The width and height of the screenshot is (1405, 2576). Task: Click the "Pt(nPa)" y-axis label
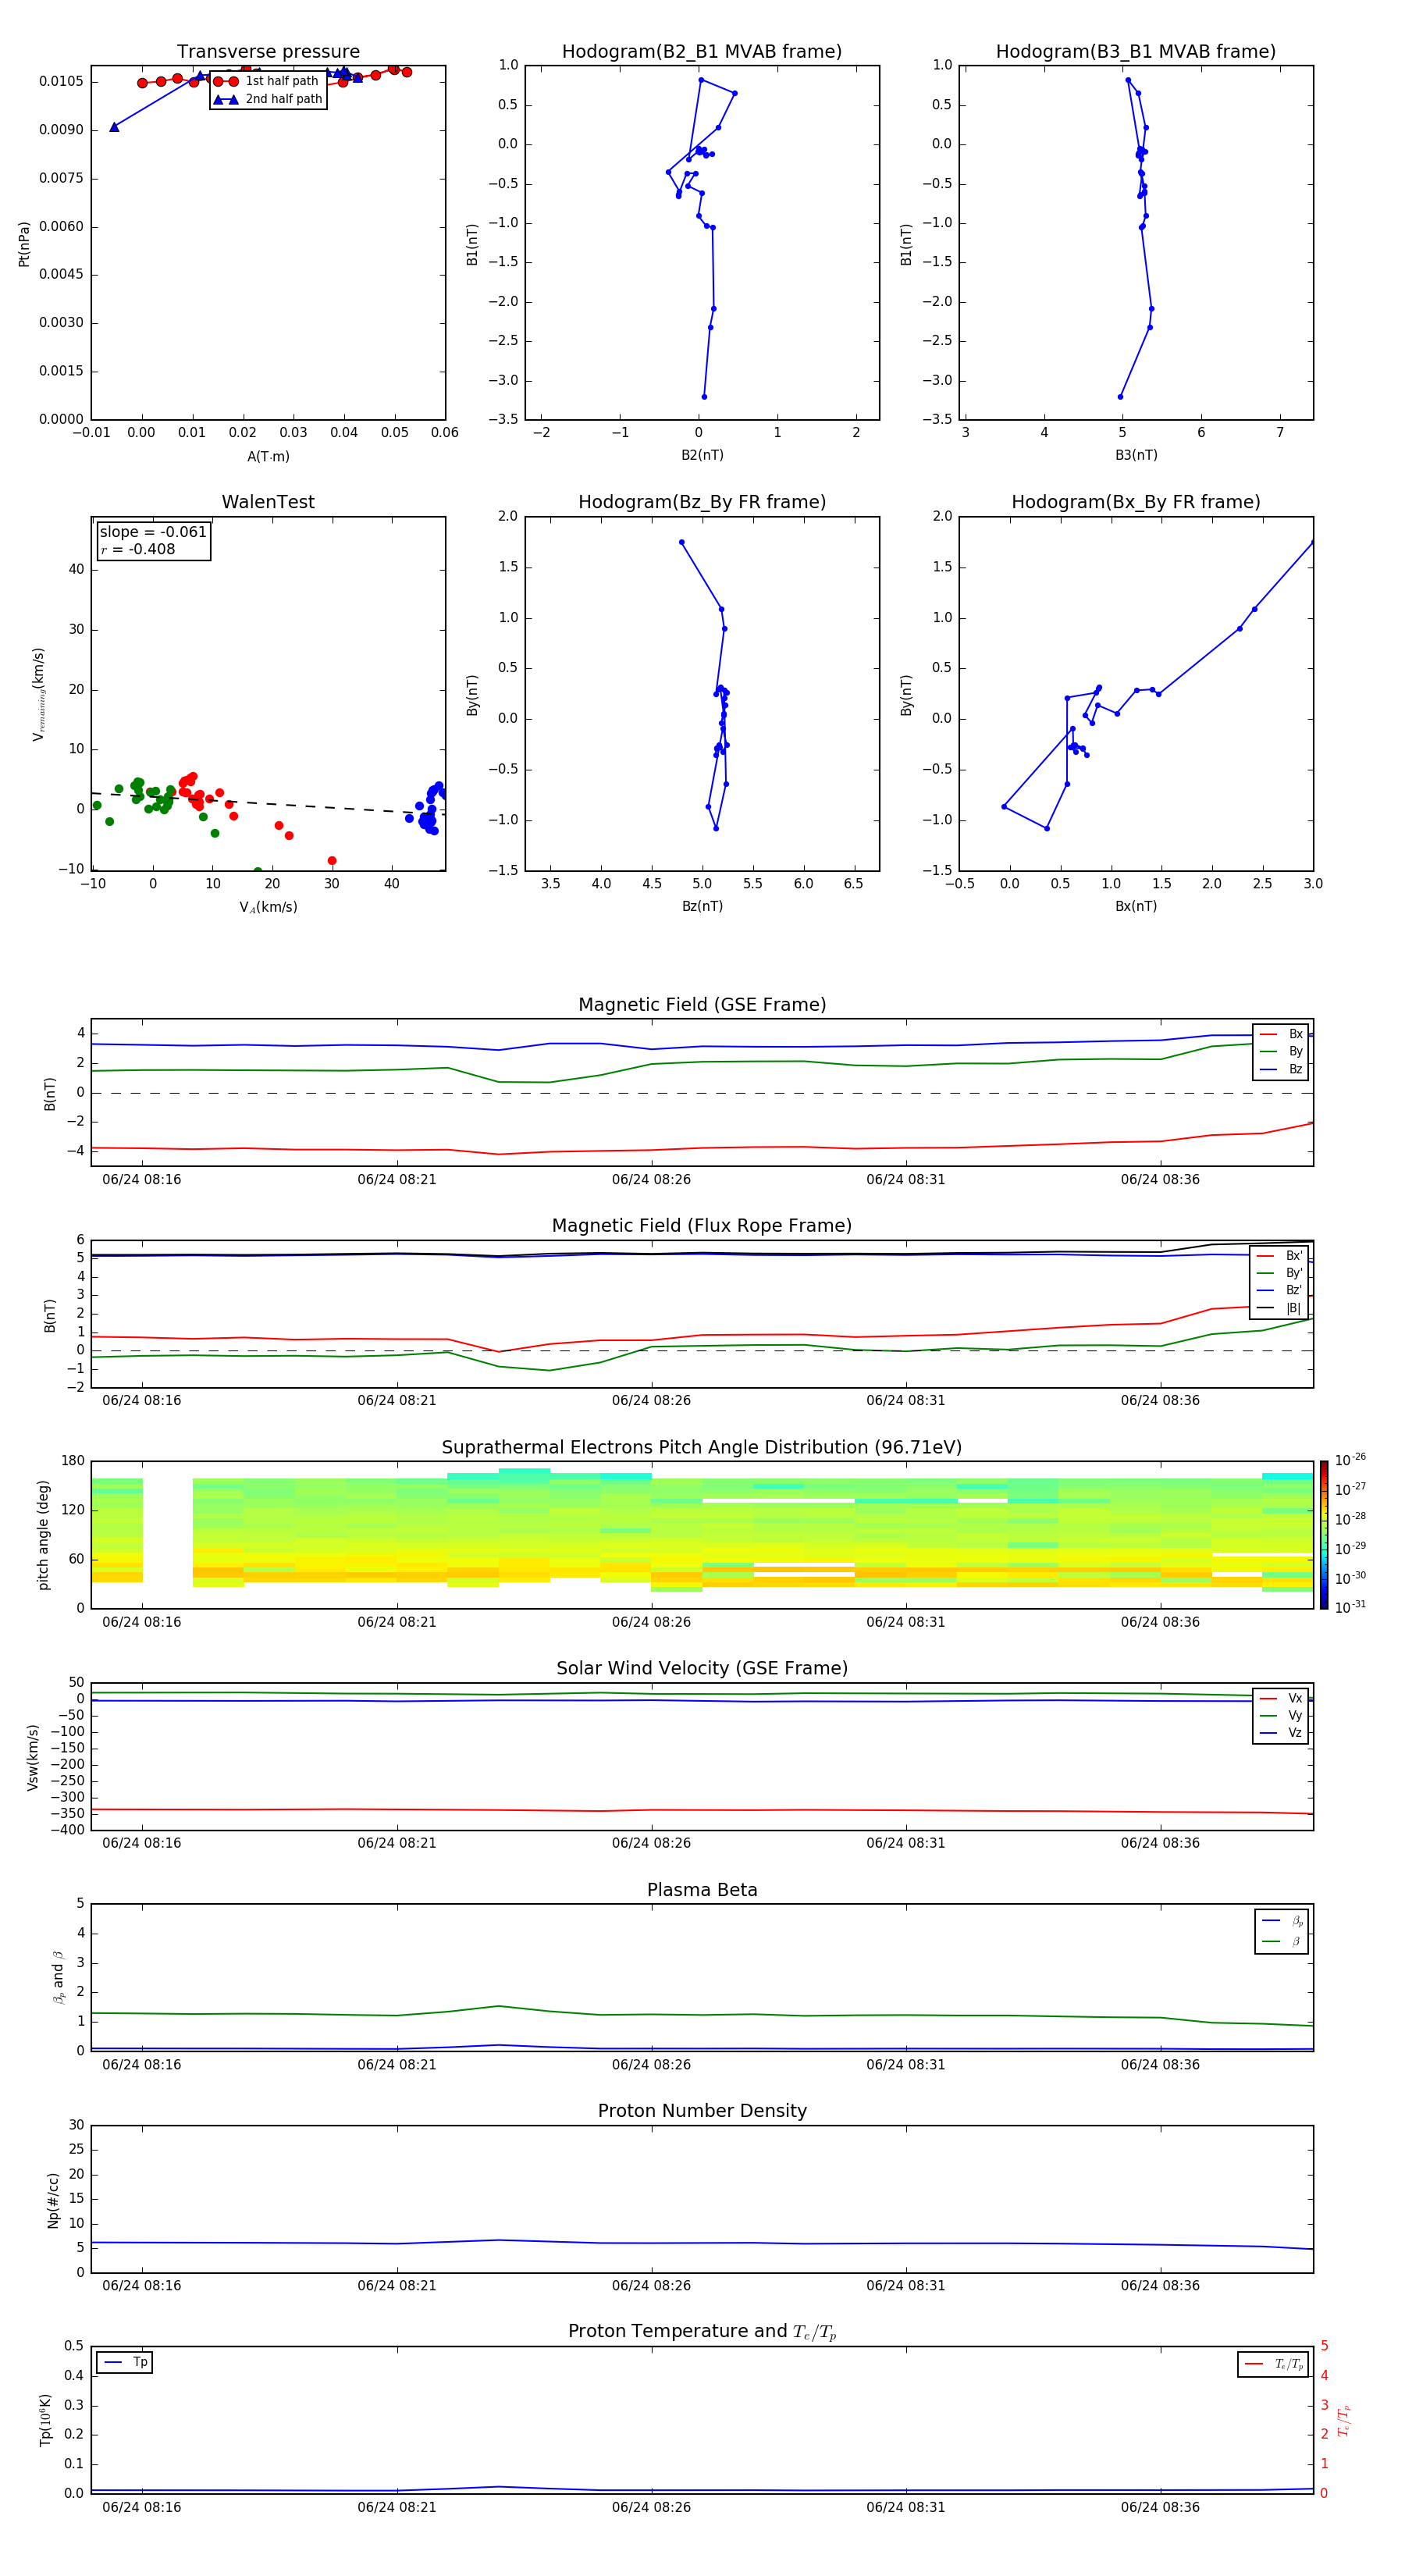[24, 244]
